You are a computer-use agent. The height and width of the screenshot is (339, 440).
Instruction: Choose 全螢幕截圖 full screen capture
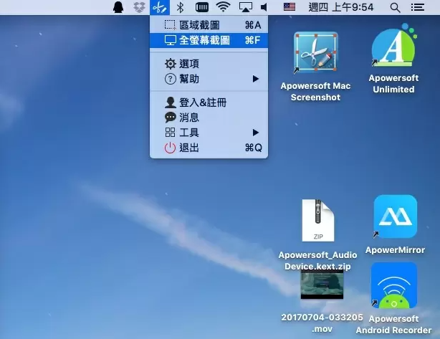[209, 40]
